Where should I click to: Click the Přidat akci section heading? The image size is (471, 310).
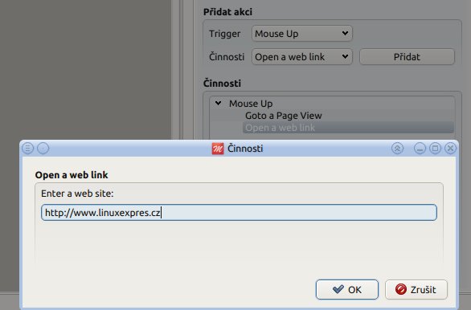(x=227, y=12)
